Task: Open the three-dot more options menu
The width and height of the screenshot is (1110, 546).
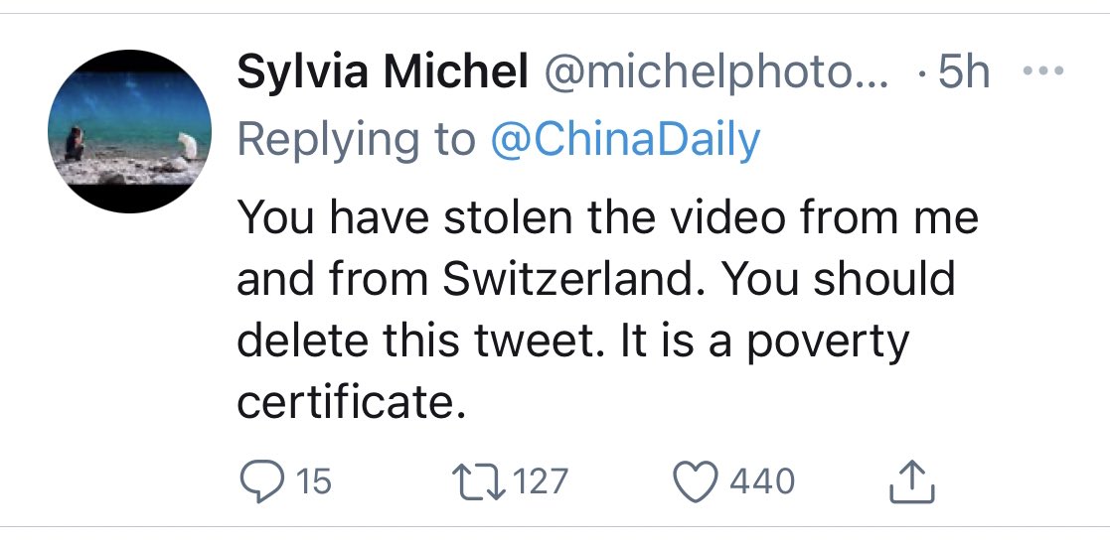Action: click(x=1043, y=70)
